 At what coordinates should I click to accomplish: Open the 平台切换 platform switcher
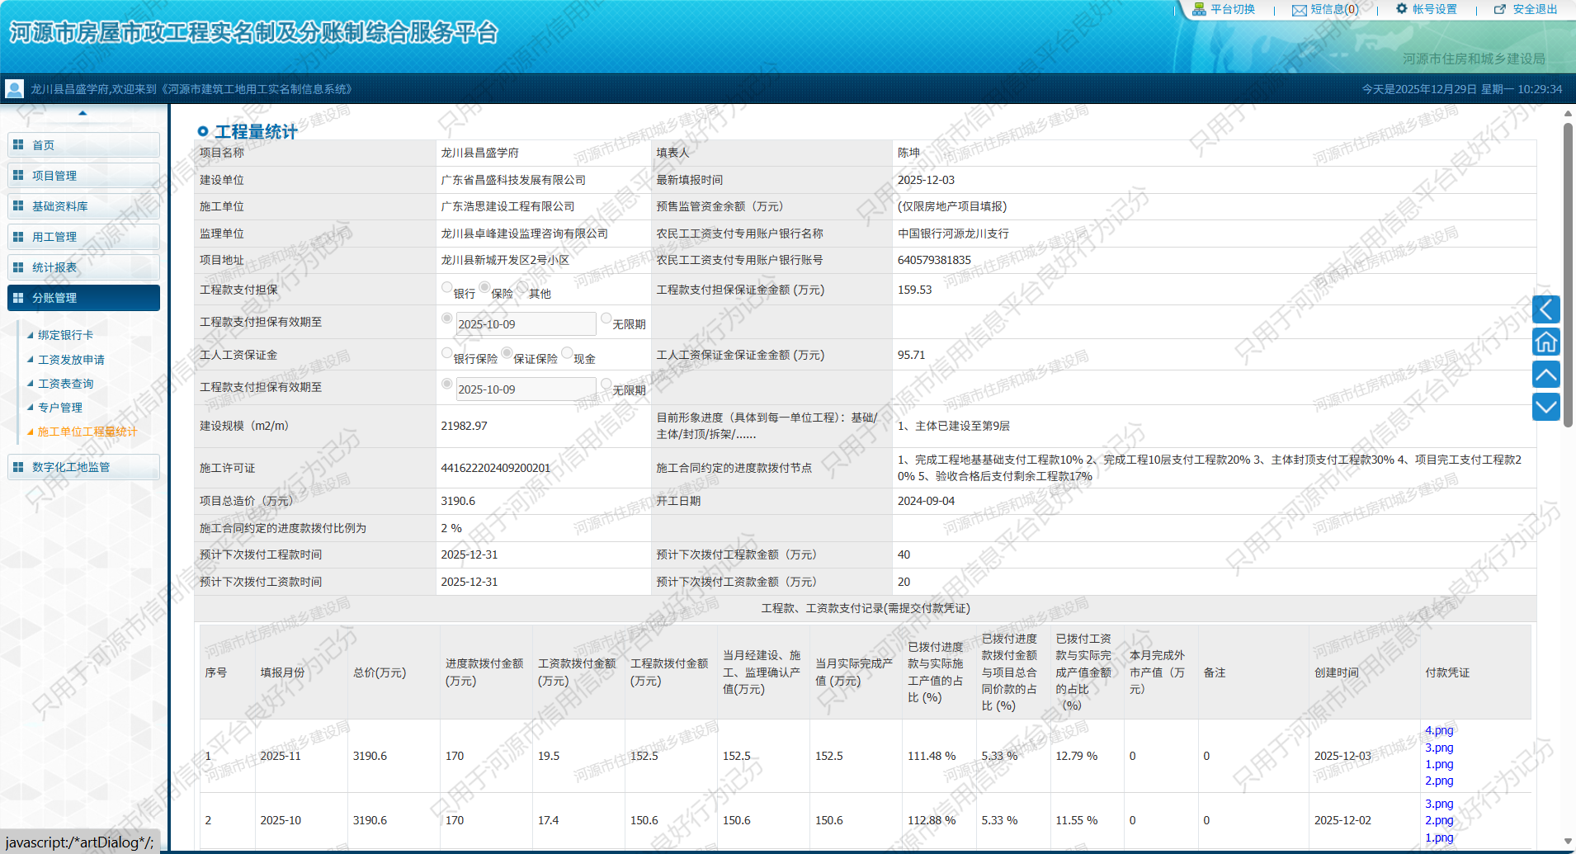(1231, 9)
